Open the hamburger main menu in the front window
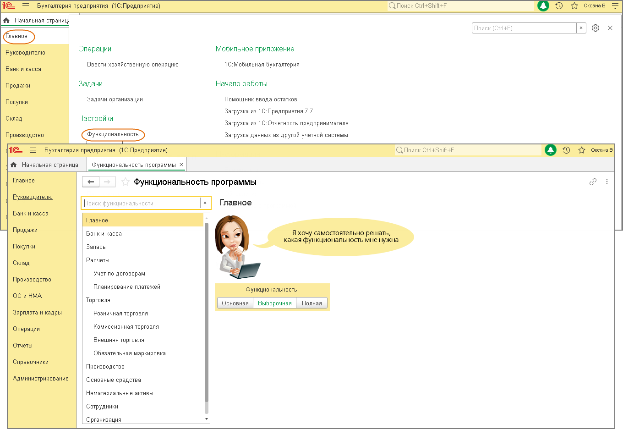 pos(33,150)
